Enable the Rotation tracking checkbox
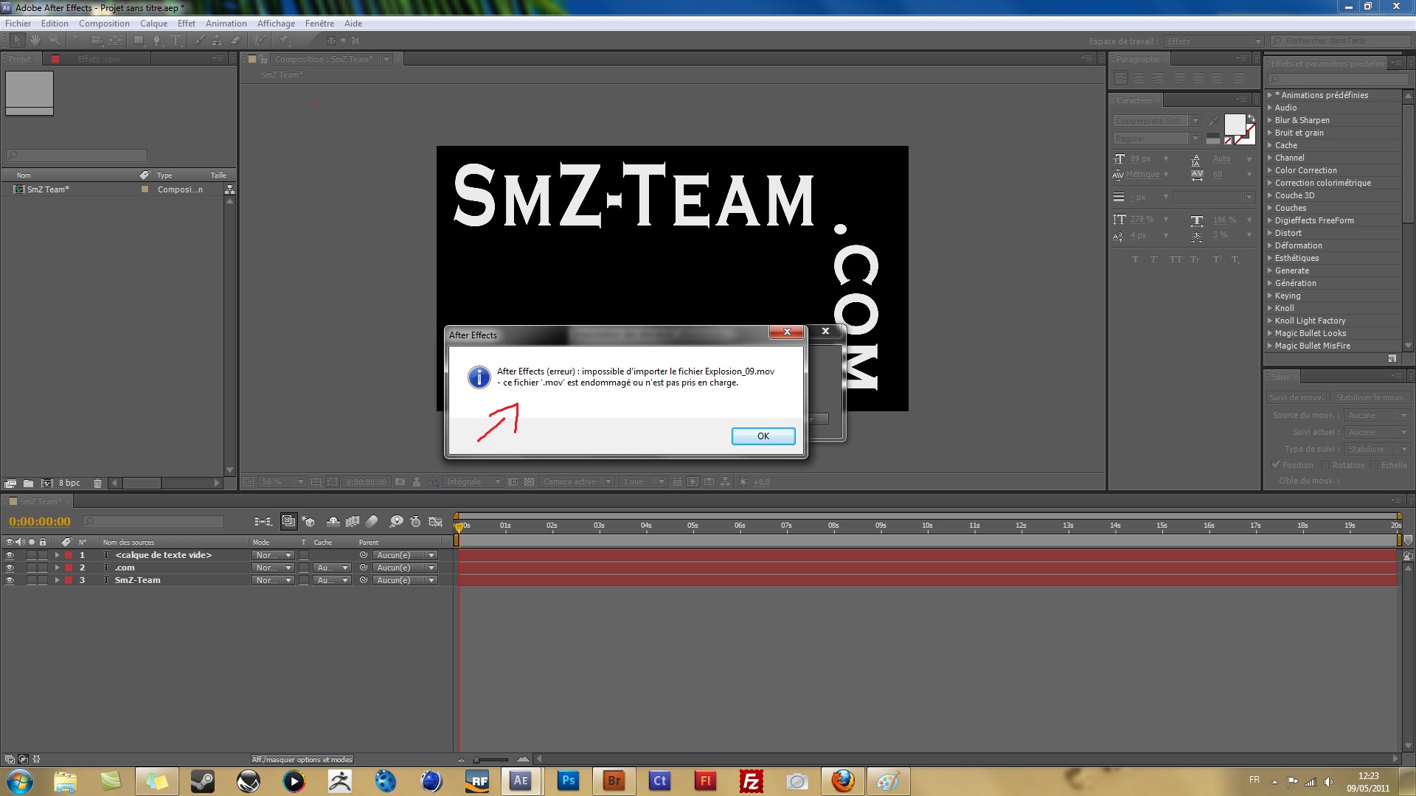This screenshot has height=796, width=1416. pos(1325,465)
